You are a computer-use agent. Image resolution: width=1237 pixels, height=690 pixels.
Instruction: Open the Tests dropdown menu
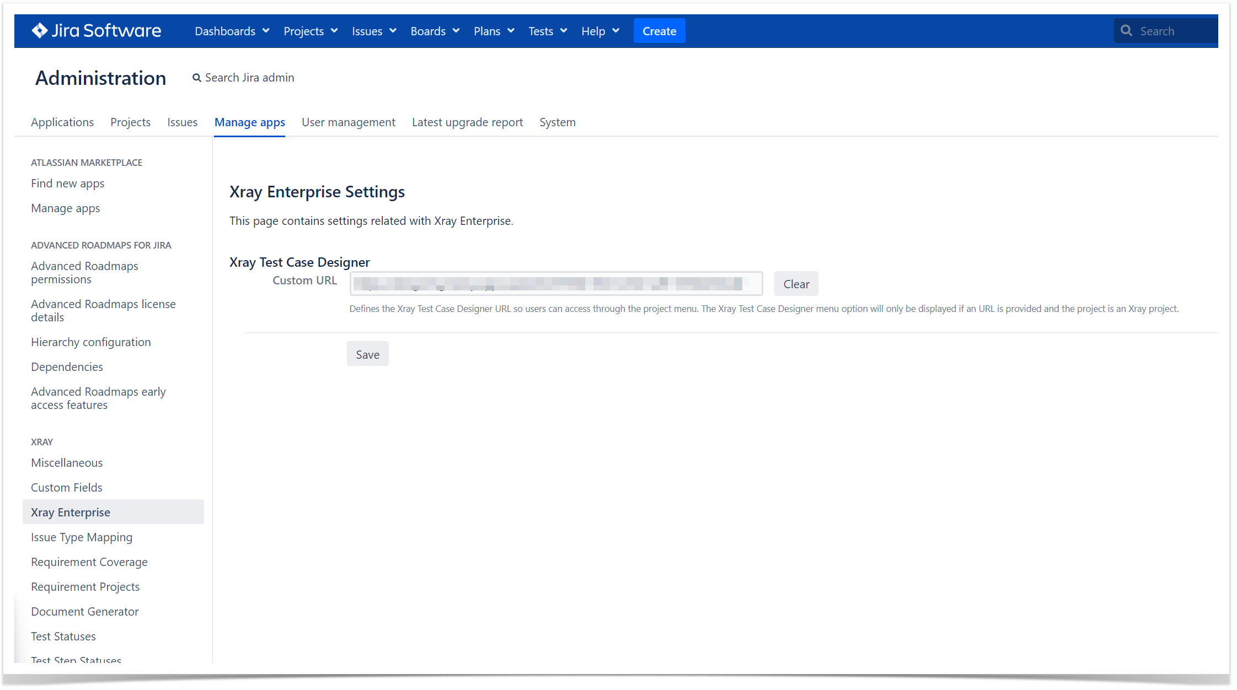tap(548, 31)
